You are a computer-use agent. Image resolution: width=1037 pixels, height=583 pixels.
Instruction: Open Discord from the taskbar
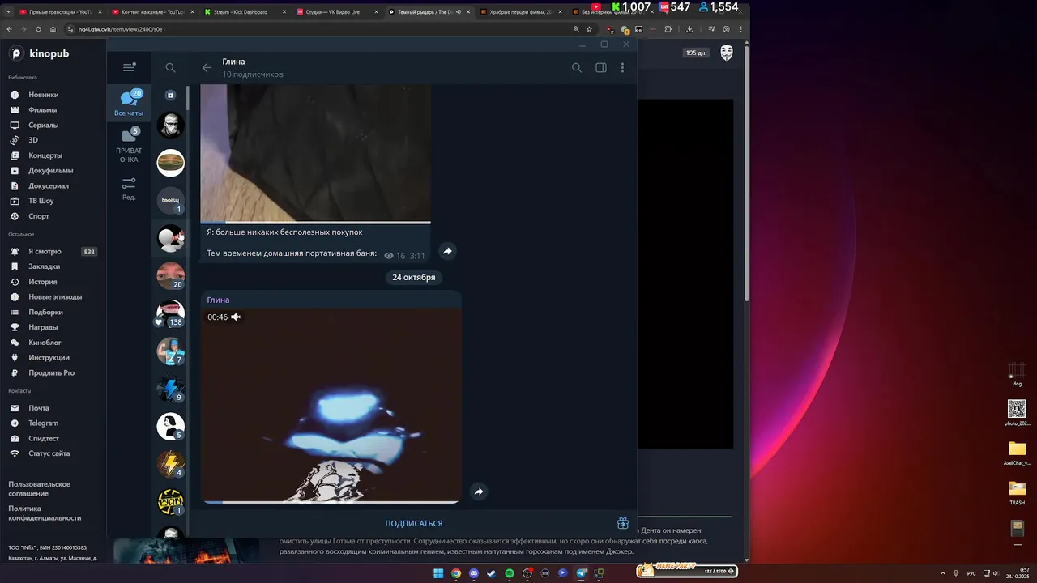474,573
